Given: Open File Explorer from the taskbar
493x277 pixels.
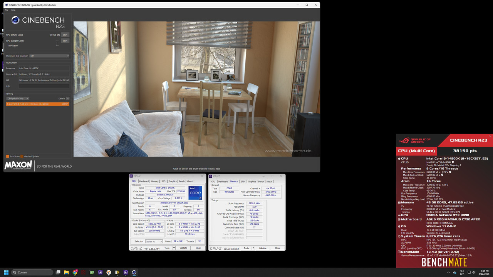Looking at the screenshot, I should (67, 272).
